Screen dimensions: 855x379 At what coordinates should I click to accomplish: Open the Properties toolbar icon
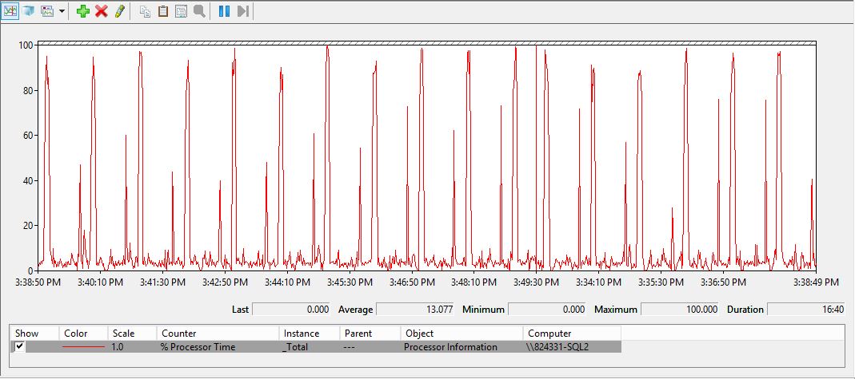[x=181, y=11]
